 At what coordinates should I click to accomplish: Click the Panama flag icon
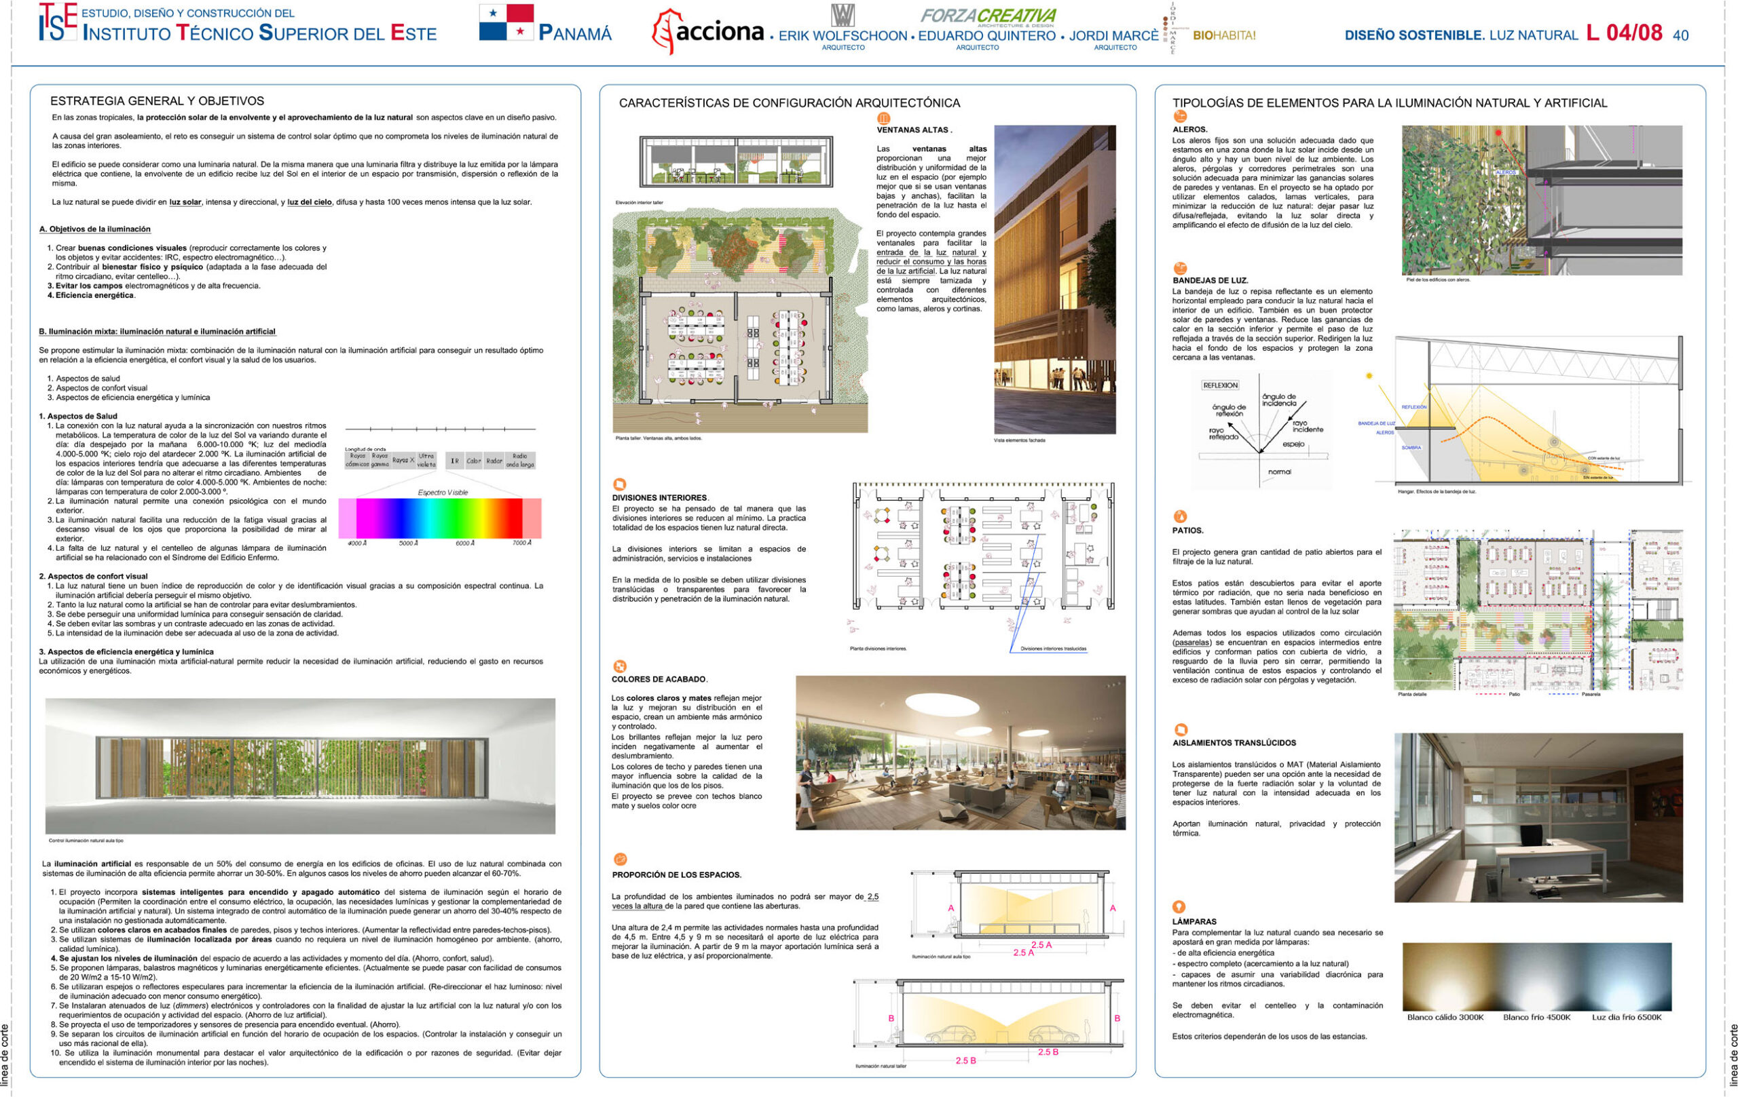506,22
